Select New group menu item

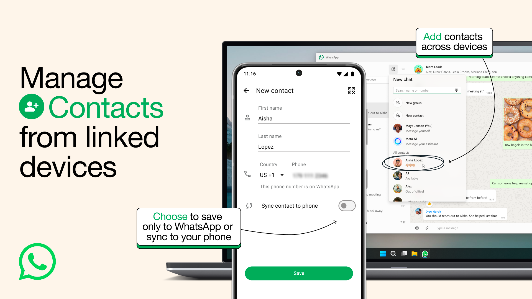[x=413, y=103]
